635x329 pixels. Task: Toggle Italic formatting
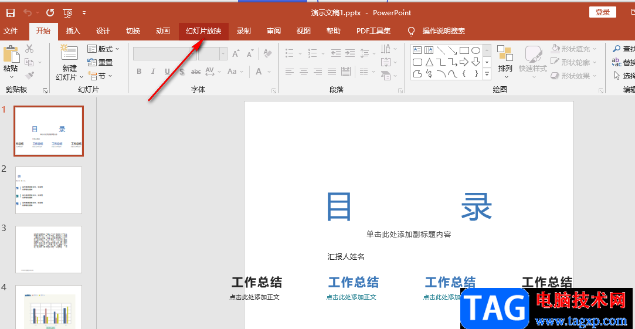point(153,72)
